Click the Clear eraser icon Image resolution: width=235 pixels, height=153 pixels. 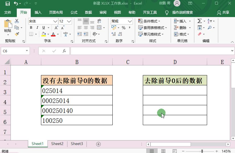pos(200,34)
